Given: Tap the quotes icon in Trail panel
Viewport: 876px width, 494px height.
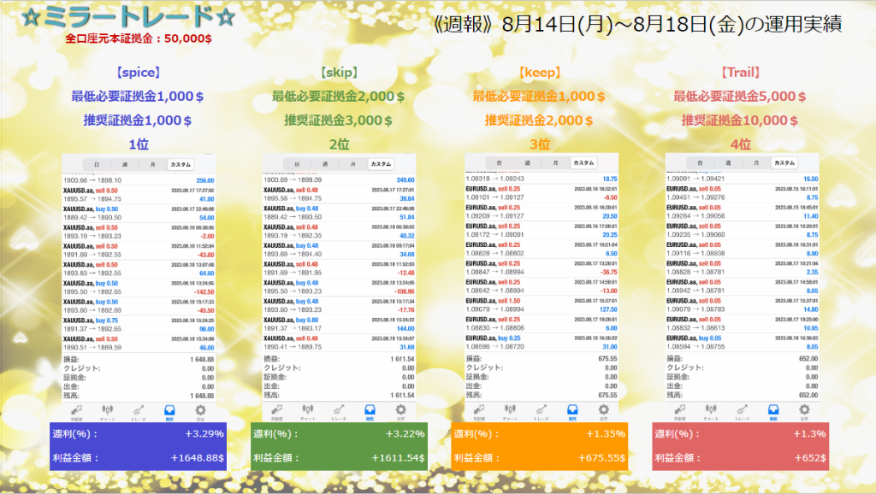Looking at the screenshot, I should [x=682, y=411].
